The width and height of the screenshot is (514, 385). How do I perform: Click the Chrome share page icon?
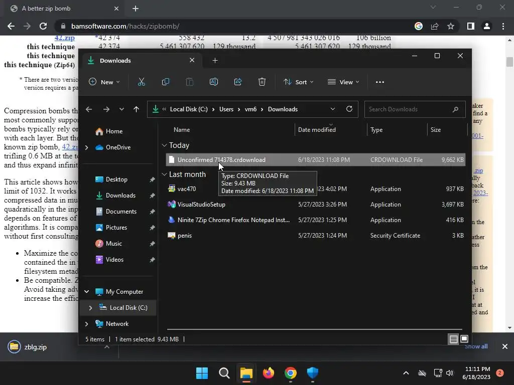pyautogui.click(x=435, y=26)
